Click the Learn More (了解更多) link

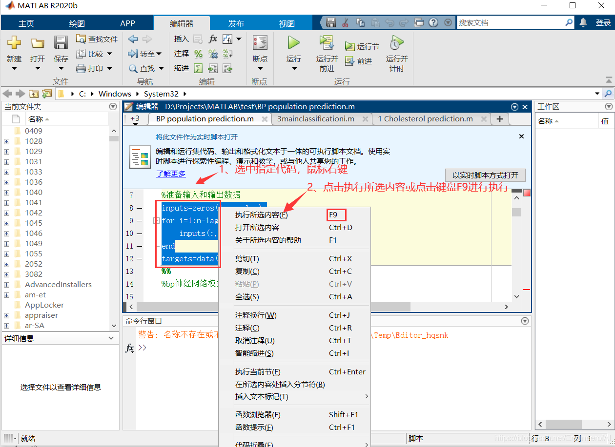171,174
